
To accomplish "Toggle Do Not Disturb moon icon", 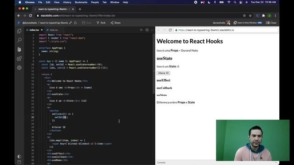I will tap(209, 2).
